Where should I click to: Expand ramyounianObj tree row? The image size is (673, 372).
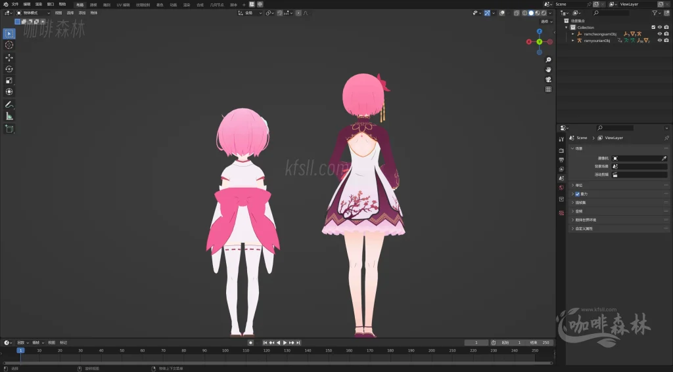pyautogui.click(x=573, y=40)
